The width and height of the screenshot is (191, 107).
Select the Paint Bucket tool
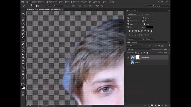point(23,51)
